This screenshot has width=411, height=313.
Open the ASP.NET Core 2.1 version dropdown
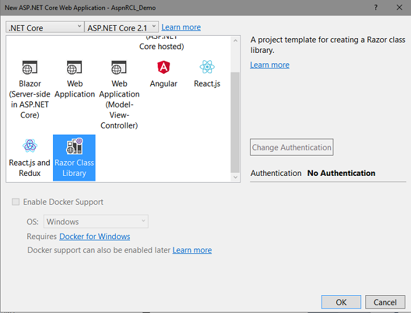tap(121, 27)
